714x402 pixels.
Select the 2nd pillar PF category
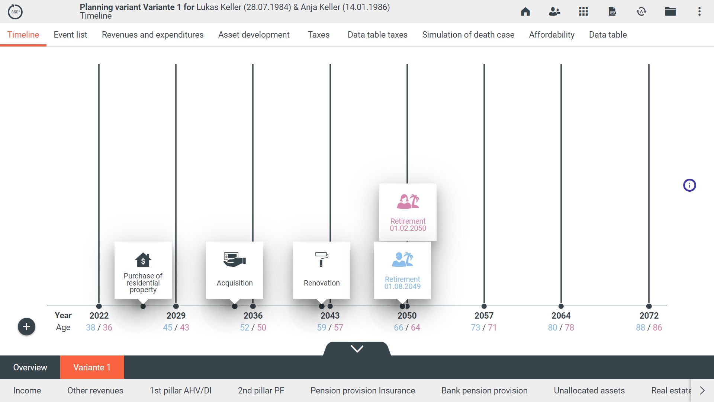[261, 390]
